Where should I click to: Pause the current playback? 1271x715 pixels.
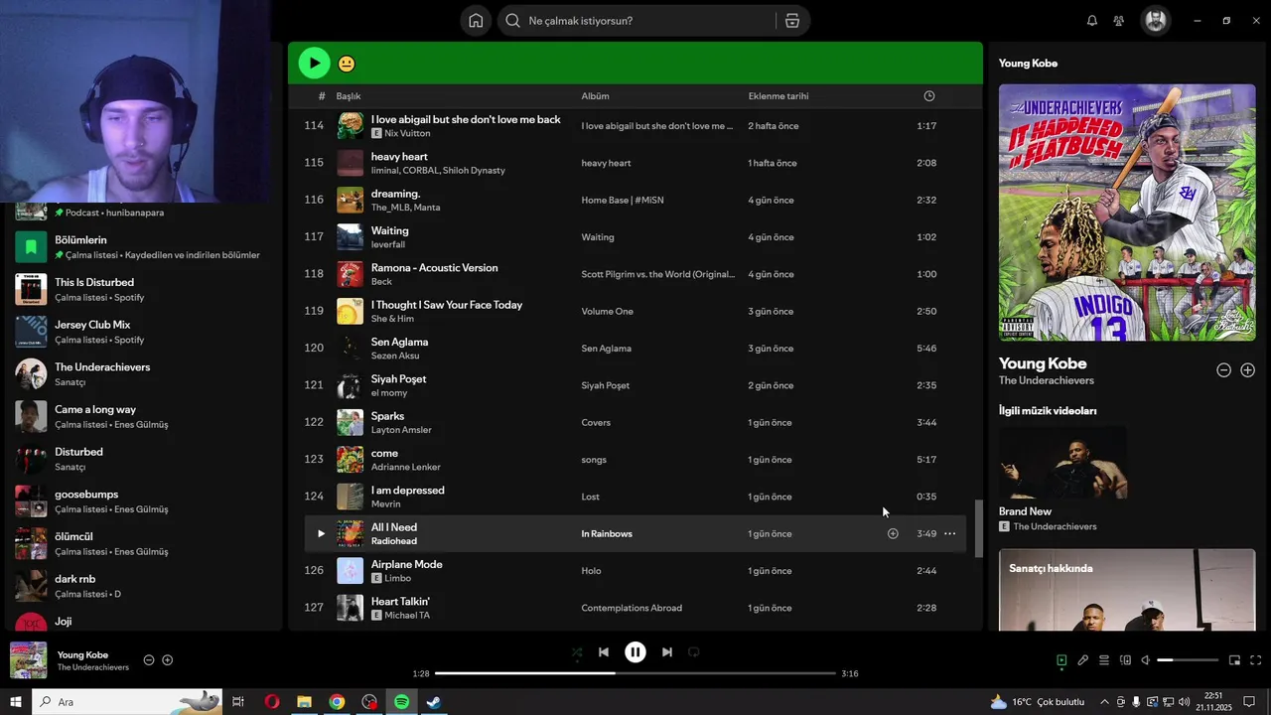(635, 652)
